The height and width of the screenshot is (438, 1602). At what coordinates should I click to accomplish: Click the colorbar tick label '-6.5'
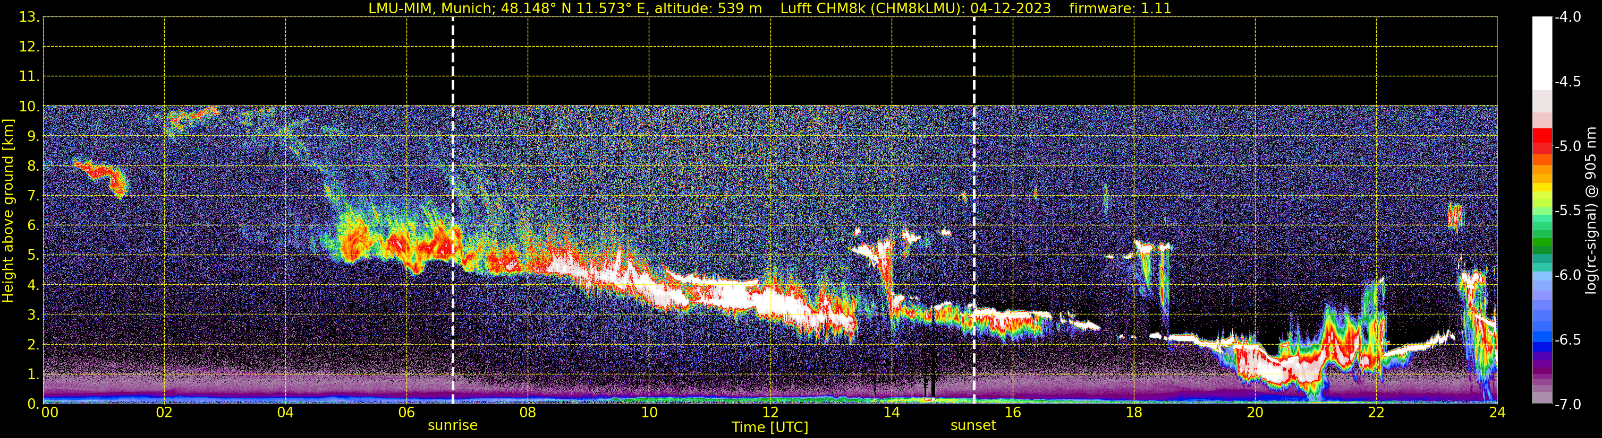(x=1567, y=340)
